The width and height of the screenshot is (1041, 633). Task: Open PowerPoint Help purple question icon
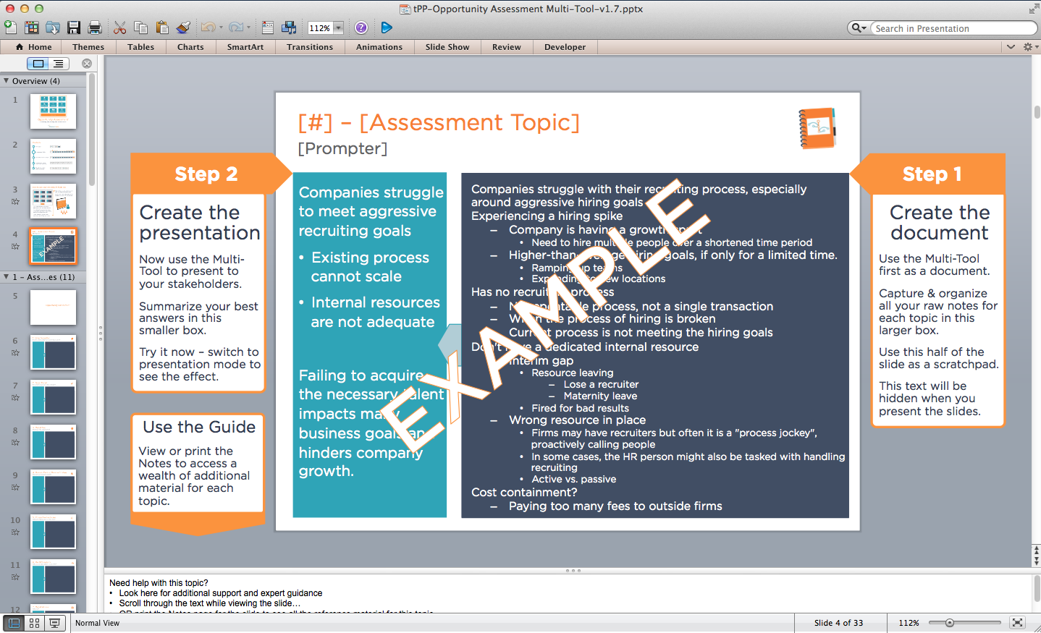click(x=361, y=27)
